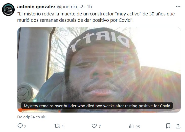Click the @poetricus2 handle

tap(70, 7)
